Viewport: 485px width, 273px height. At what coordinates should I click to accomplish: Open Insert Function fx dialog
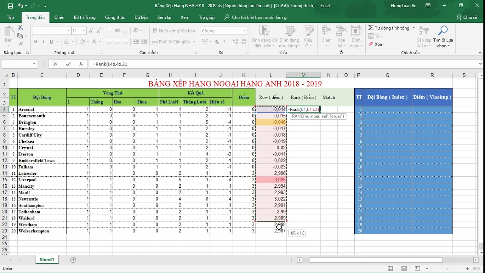[81, 64]
